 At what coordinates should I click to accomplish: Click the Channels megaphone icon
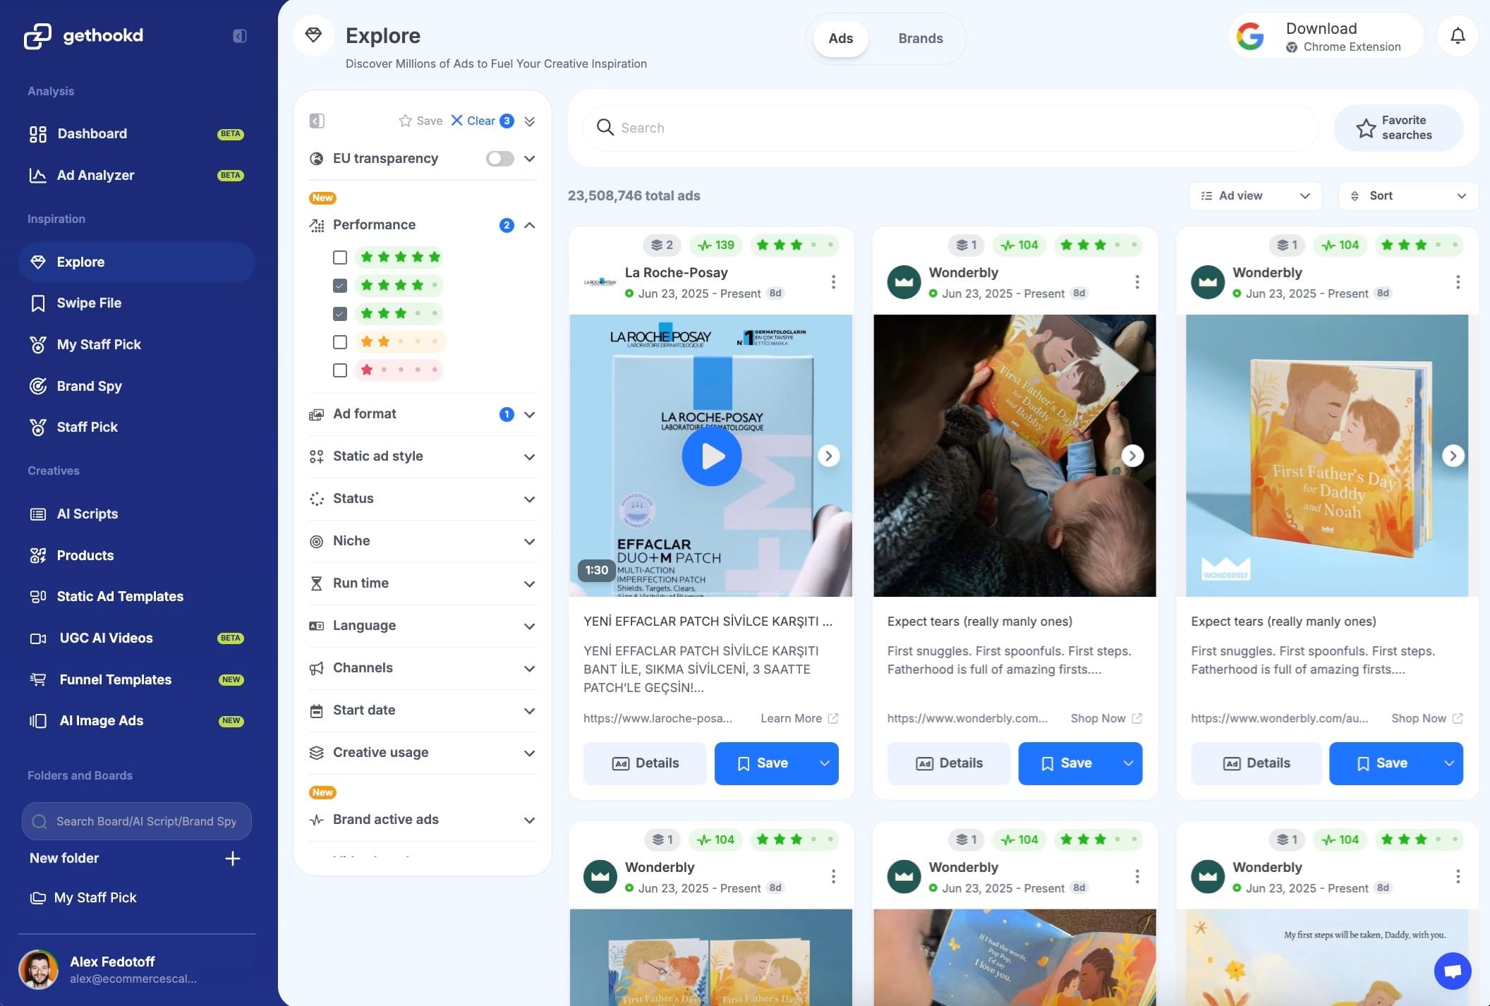317,668
